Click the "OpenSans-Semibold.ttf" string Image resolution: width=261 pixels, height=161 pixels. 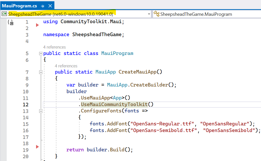click(x=164, y=130)
